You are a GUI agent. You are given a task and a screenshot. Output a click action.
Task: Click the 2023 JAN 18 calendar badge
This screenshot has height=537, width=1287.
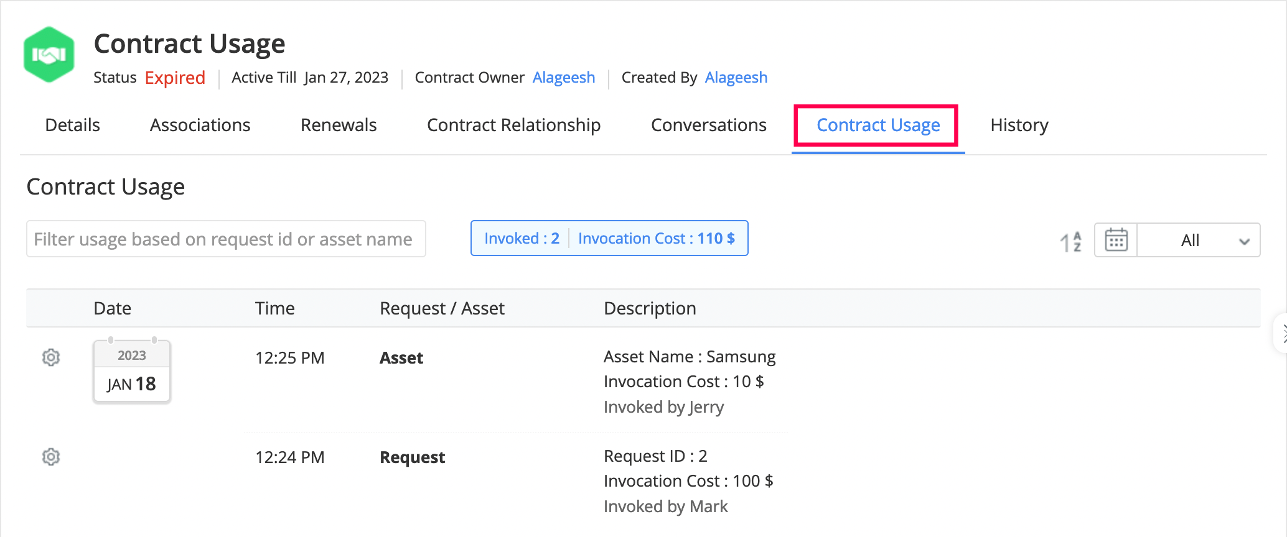coord(132,372)
